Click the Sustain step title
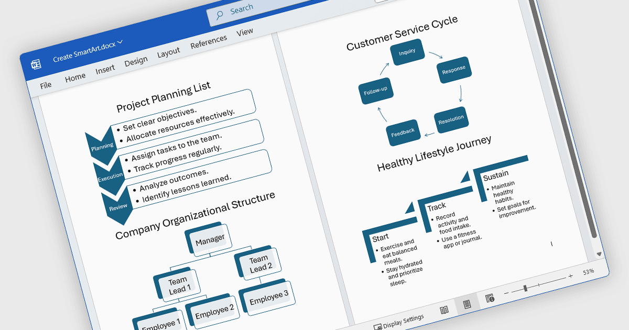This screenshot has width=629, height=330. (x=496, y=174)
